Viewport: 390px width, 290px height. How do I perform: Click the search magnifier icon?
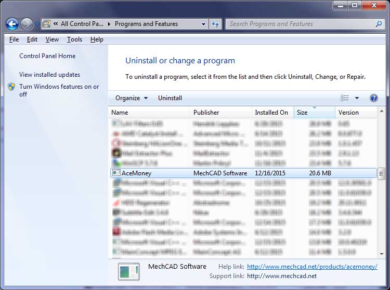click(379, 24)
